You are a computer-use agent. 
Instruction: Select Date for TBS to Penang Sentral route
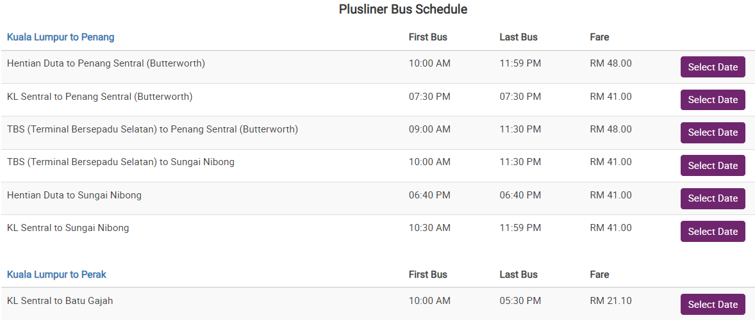(712, 132)
